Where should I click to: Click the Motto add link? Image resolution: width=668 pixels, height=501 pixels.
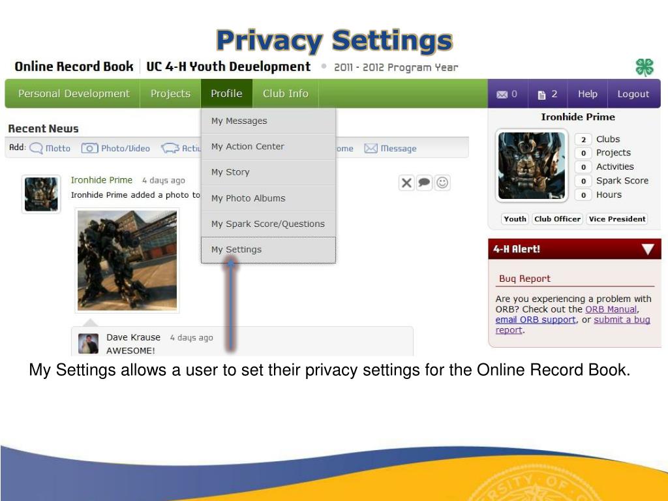coord(57,148)
